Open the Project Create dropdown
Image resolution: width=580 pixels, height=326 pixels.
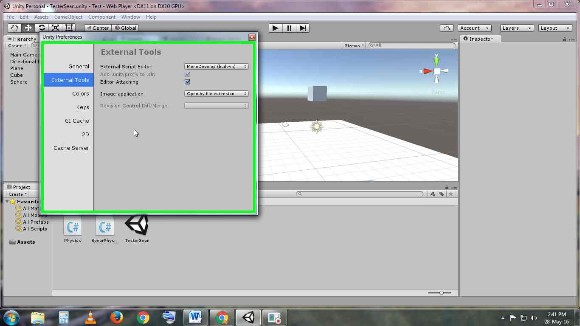click(x=17, y=194)
